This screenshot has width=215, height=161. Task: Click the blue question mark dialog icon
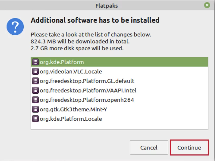[x=15, y=26]
